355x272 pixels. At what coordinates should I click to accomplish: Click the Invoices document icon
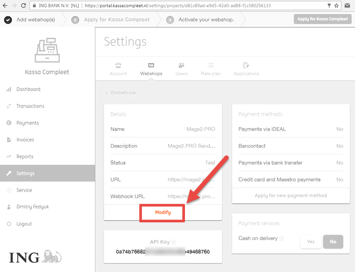click(x=9, y=139)
